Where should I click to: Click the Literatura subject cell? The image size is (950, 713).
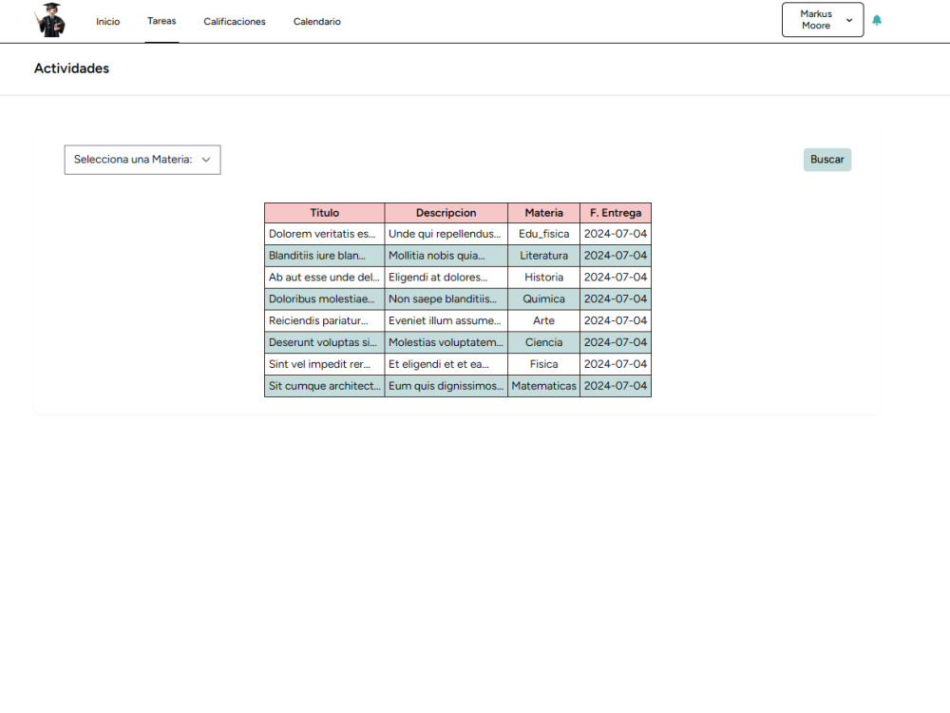click(543, 255)
